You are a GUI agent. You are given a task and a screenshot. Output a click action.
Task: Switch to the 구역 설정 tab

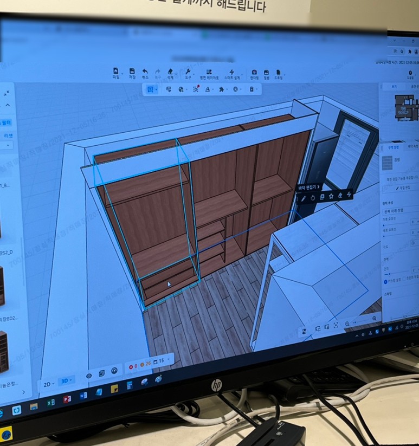pyautogui.click(x=394, y=147)
